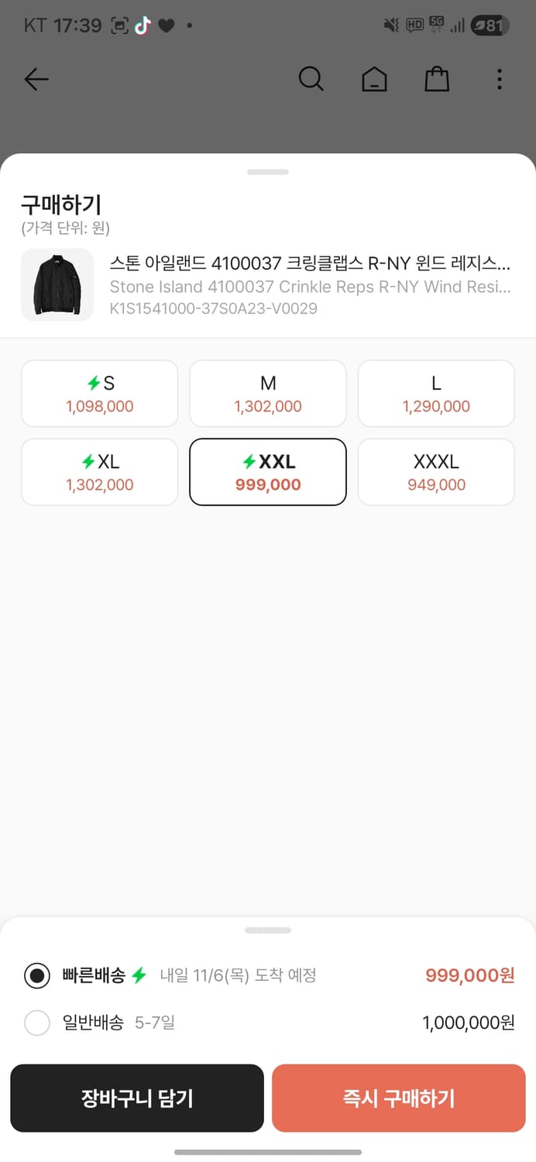
Task: Choose size S priced 1,098,000
Action: point(99,394)
